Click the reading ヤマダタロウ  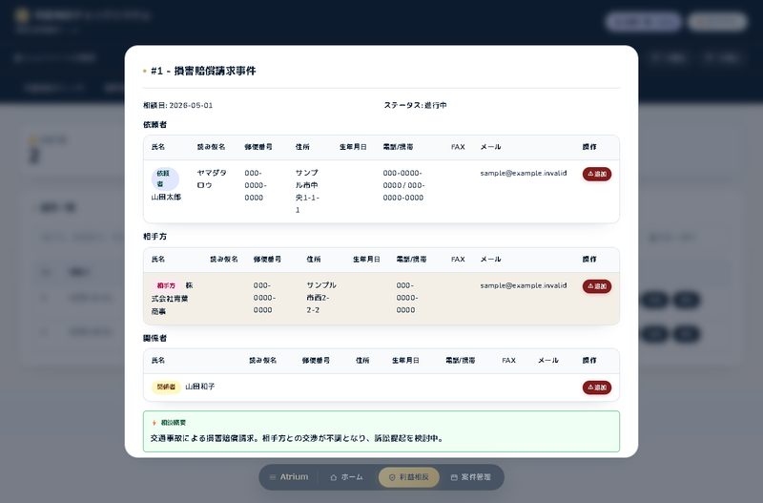(212, 178)
